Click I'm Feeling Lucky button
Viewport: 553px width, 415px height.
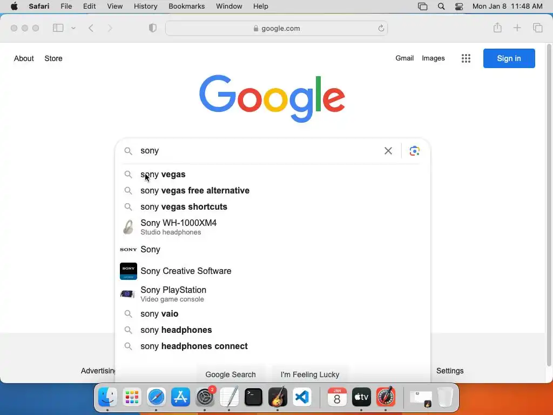[309, 374]
